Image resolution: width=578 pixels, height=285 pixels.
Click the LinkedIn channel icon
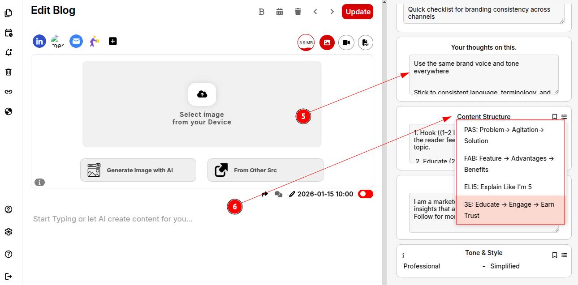pos(39,42)
